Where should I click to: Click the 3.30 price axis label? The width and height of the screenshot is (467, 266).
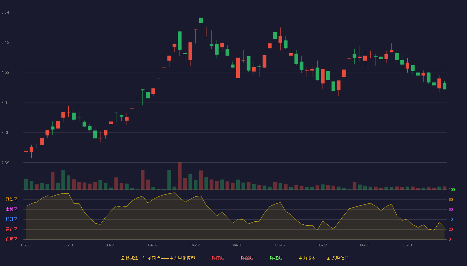pyautogui.click(x=5, y=132)
